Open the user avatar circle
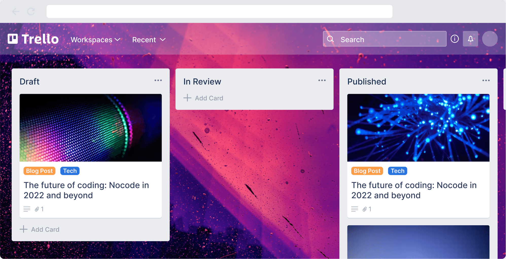The height and width of the screenshot is (259, 506). pyautogui.click(x=490, y=39)
